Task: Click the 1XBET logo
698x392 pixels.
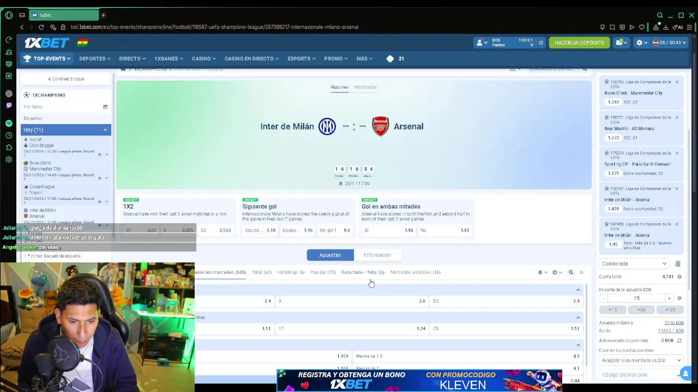Action: tap(46, 42)
